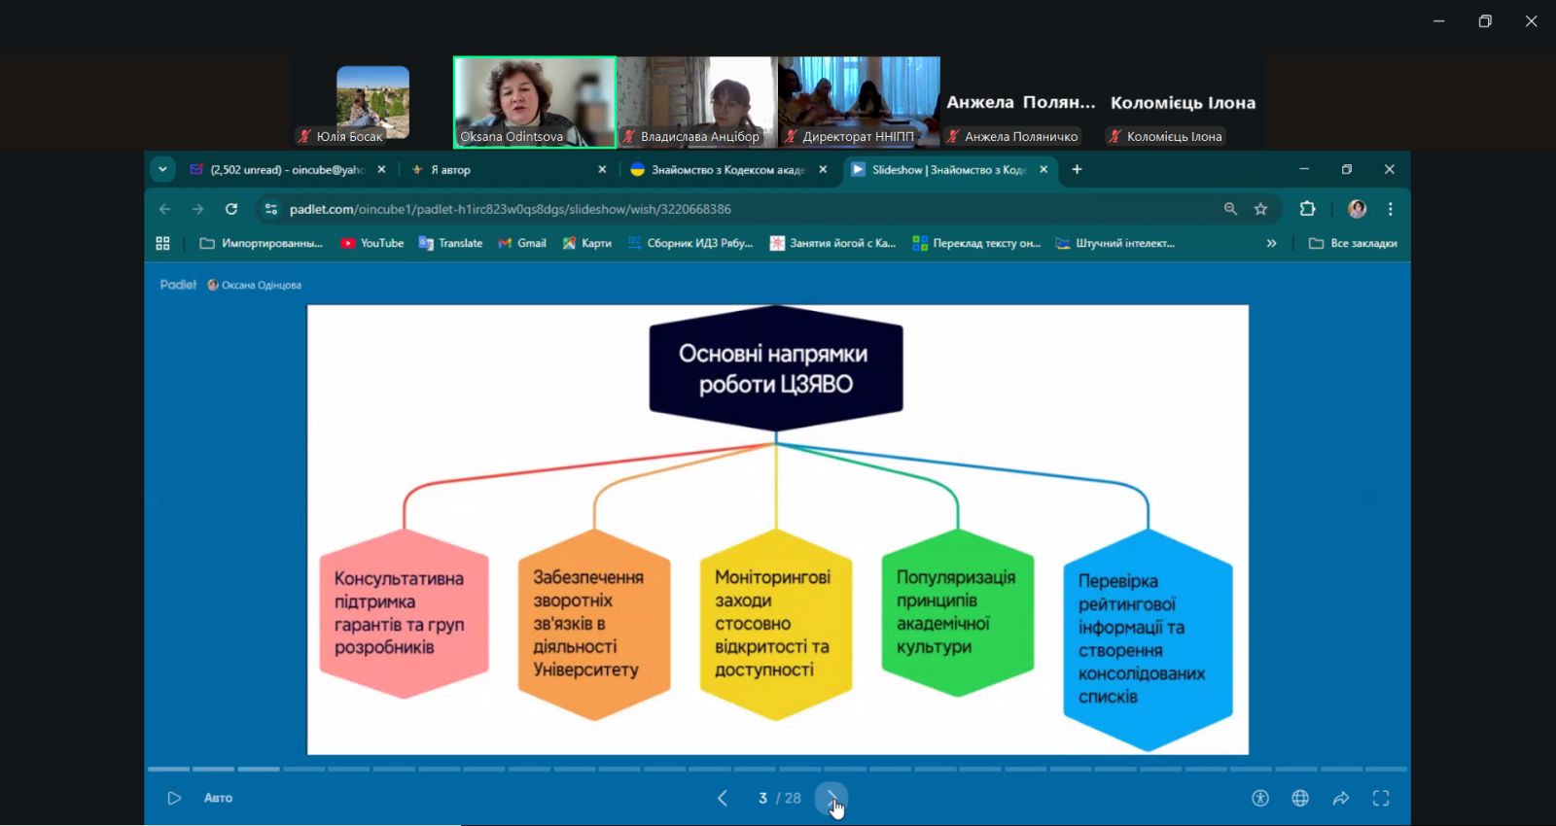Open the 'Все закладки' bookmarks folder

click(x=1353, y=243)
